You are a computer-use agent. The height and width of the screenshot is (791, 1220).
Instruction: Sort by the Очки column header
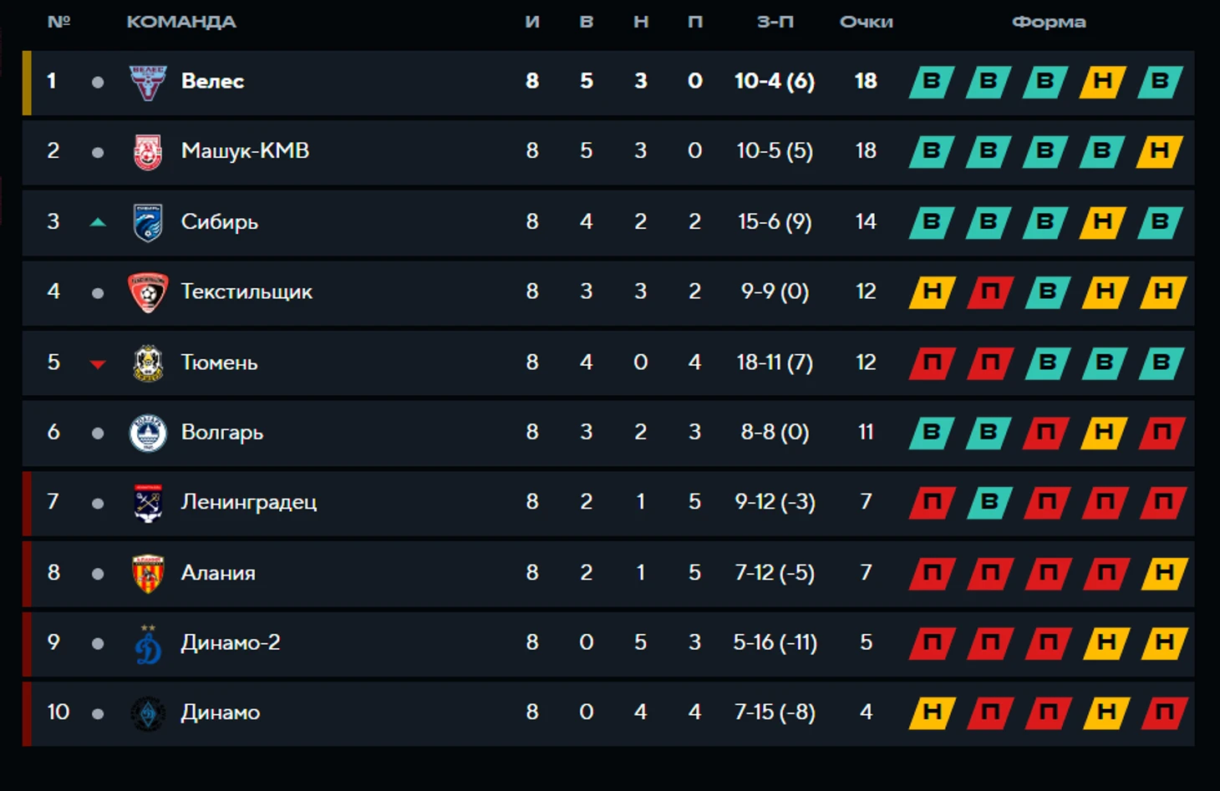click(x=866, y=23)
